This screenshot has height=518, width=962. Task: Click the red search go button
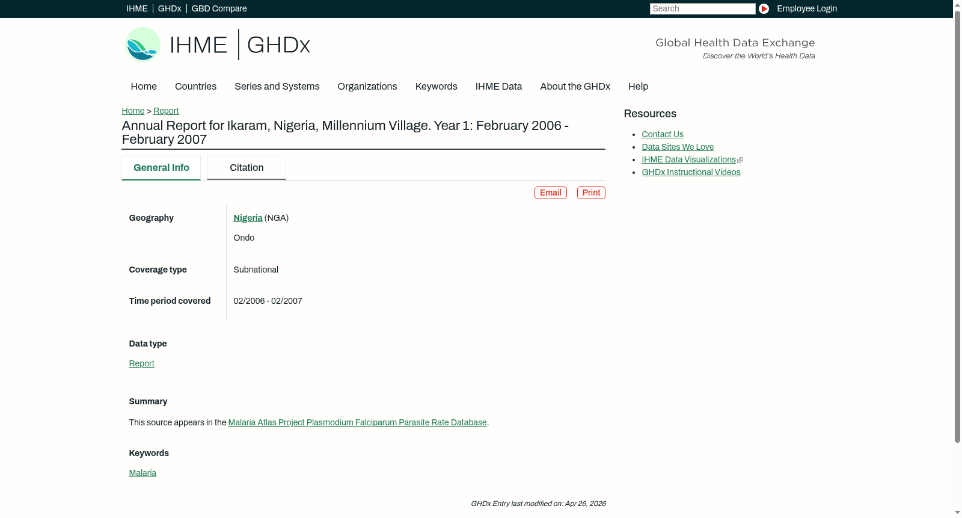[x=764, y=8]
